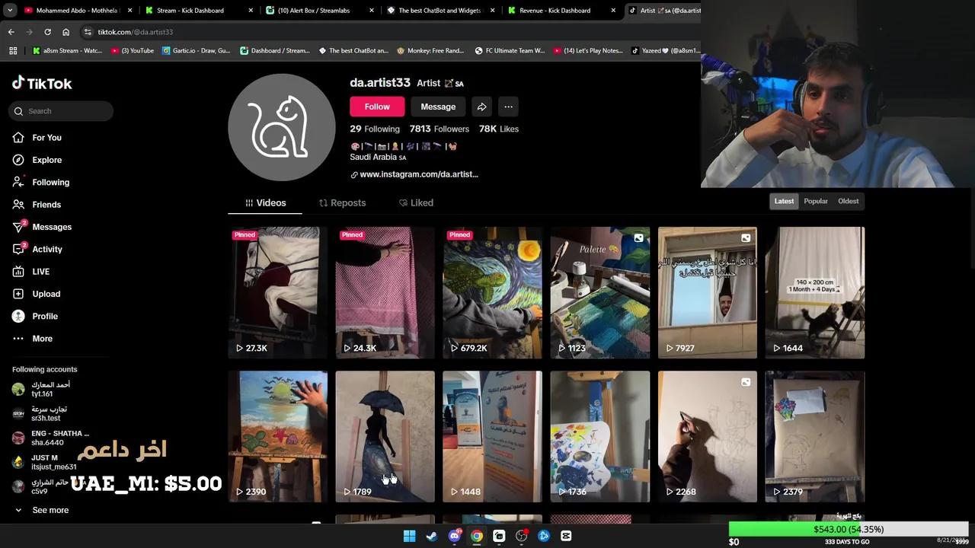Open the Monkey: Free Random bookmark
The width and height of the screenshot is (975, 548).
430,50
